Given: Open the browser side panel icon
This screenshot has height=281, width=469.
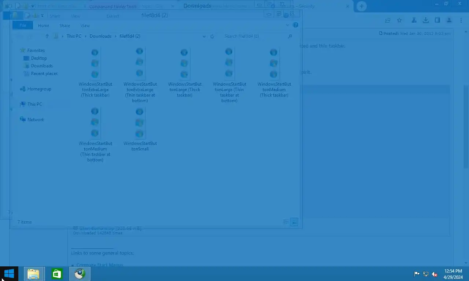Looking at the screenshot, I should coord(437,20).
